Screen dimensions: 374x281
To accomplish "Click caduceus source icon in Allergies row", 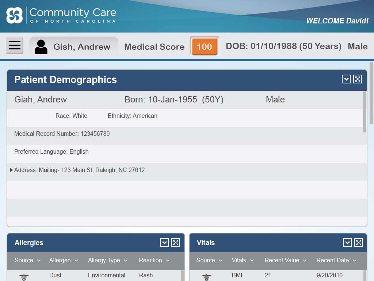I will click(x=24, y=277).
